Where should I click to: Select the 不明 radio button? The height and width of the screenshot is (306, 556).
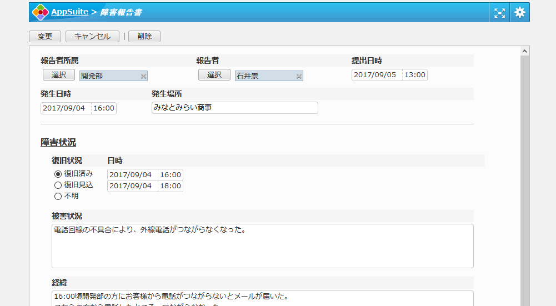point(58,196)
